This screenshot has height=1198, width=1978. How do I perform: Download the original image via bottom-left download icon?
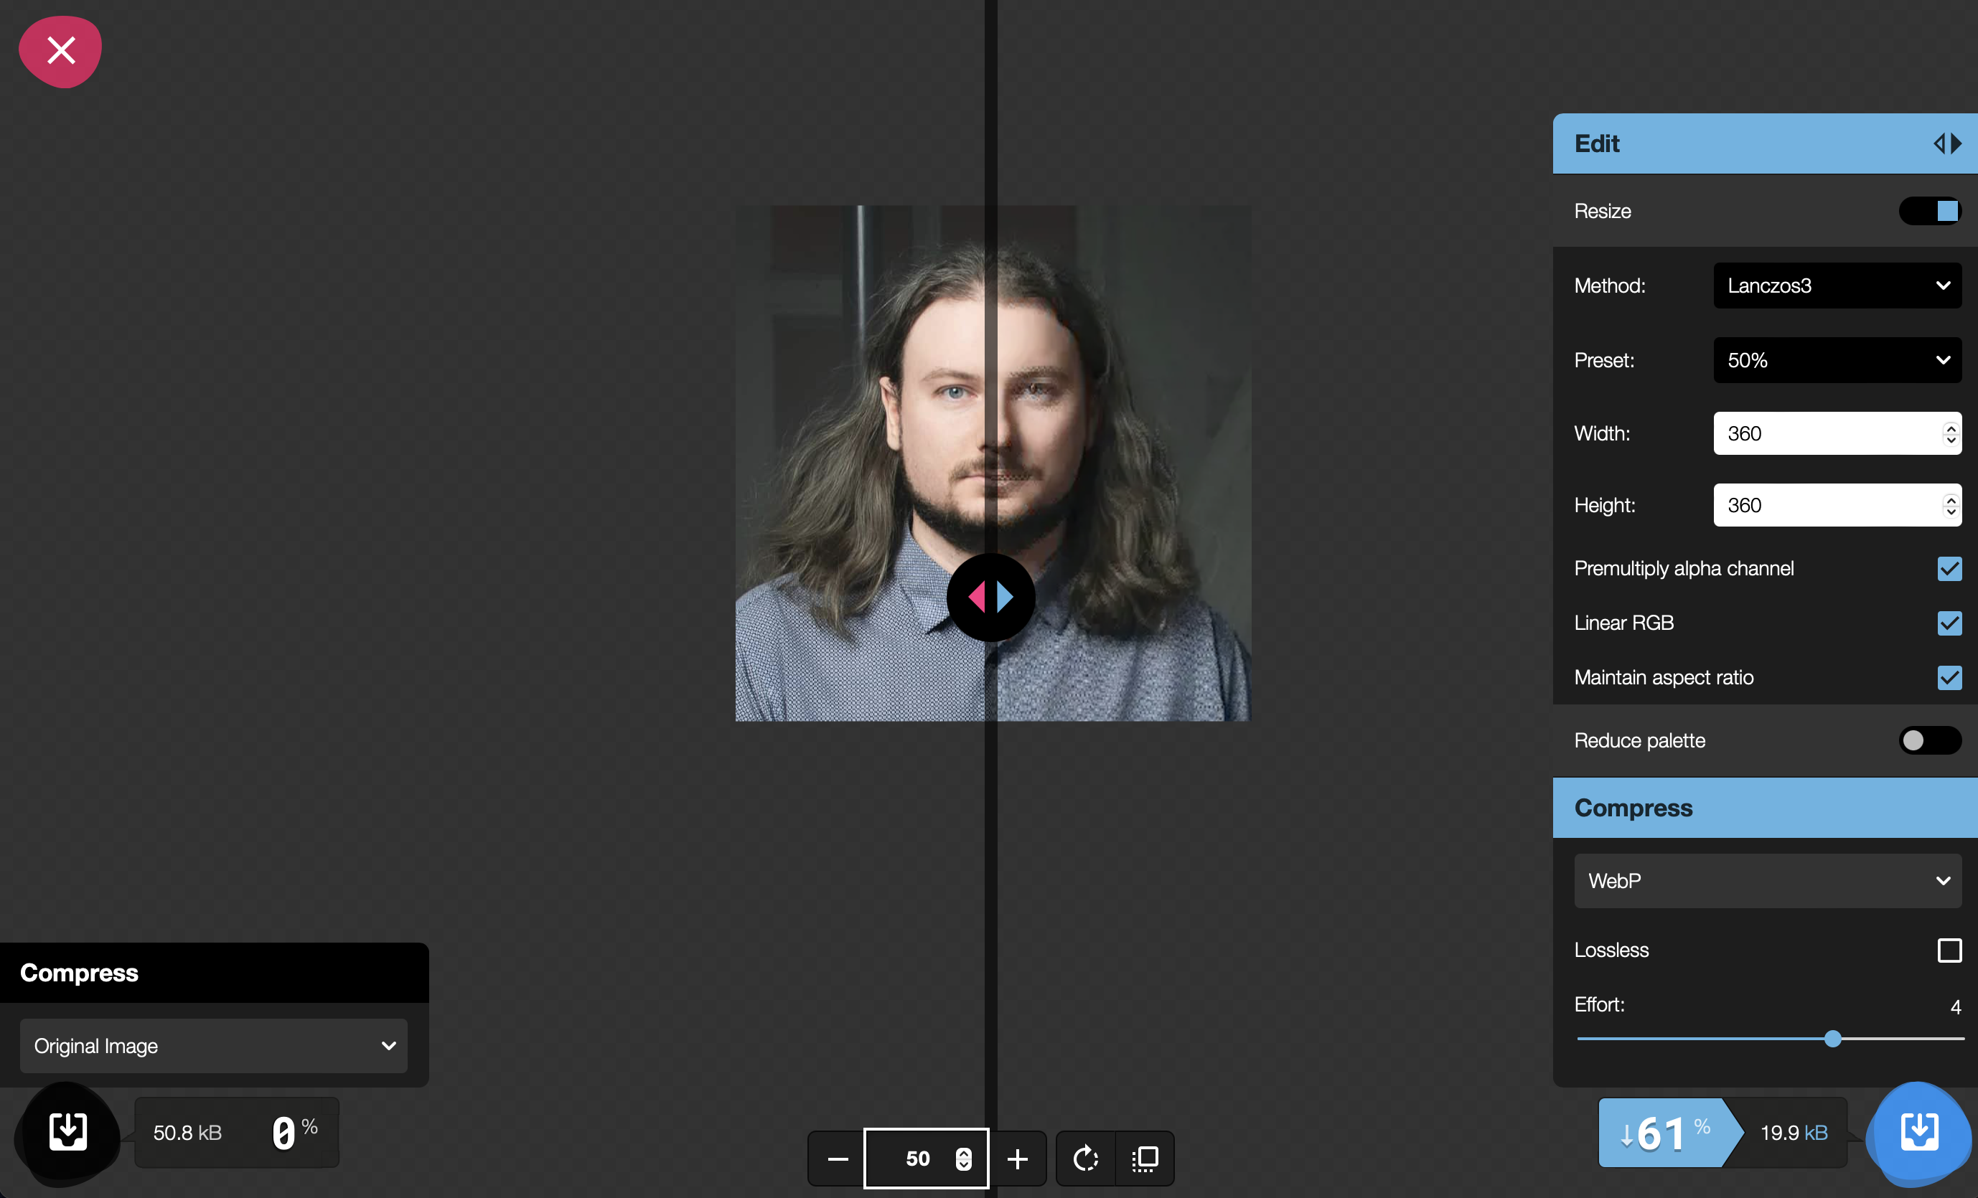pyautogui.click(x=67, y=1132)
